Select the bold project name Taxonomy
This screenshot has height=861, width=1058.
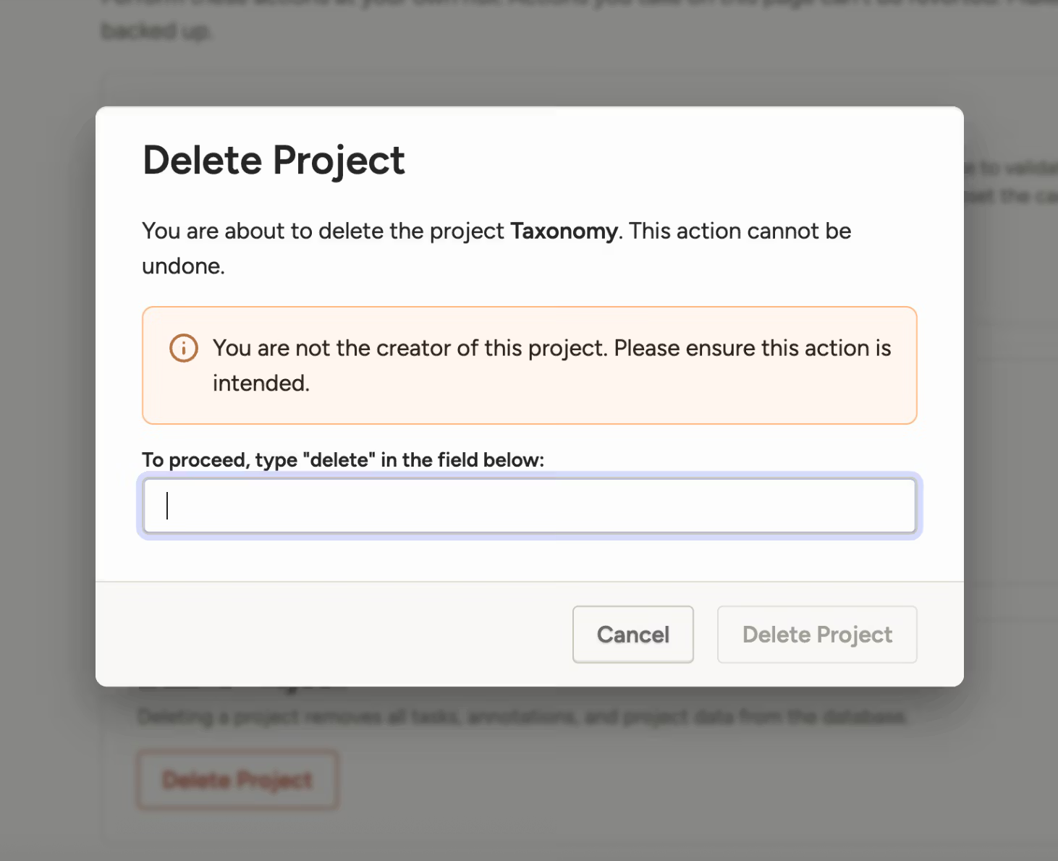pos(564,231)
